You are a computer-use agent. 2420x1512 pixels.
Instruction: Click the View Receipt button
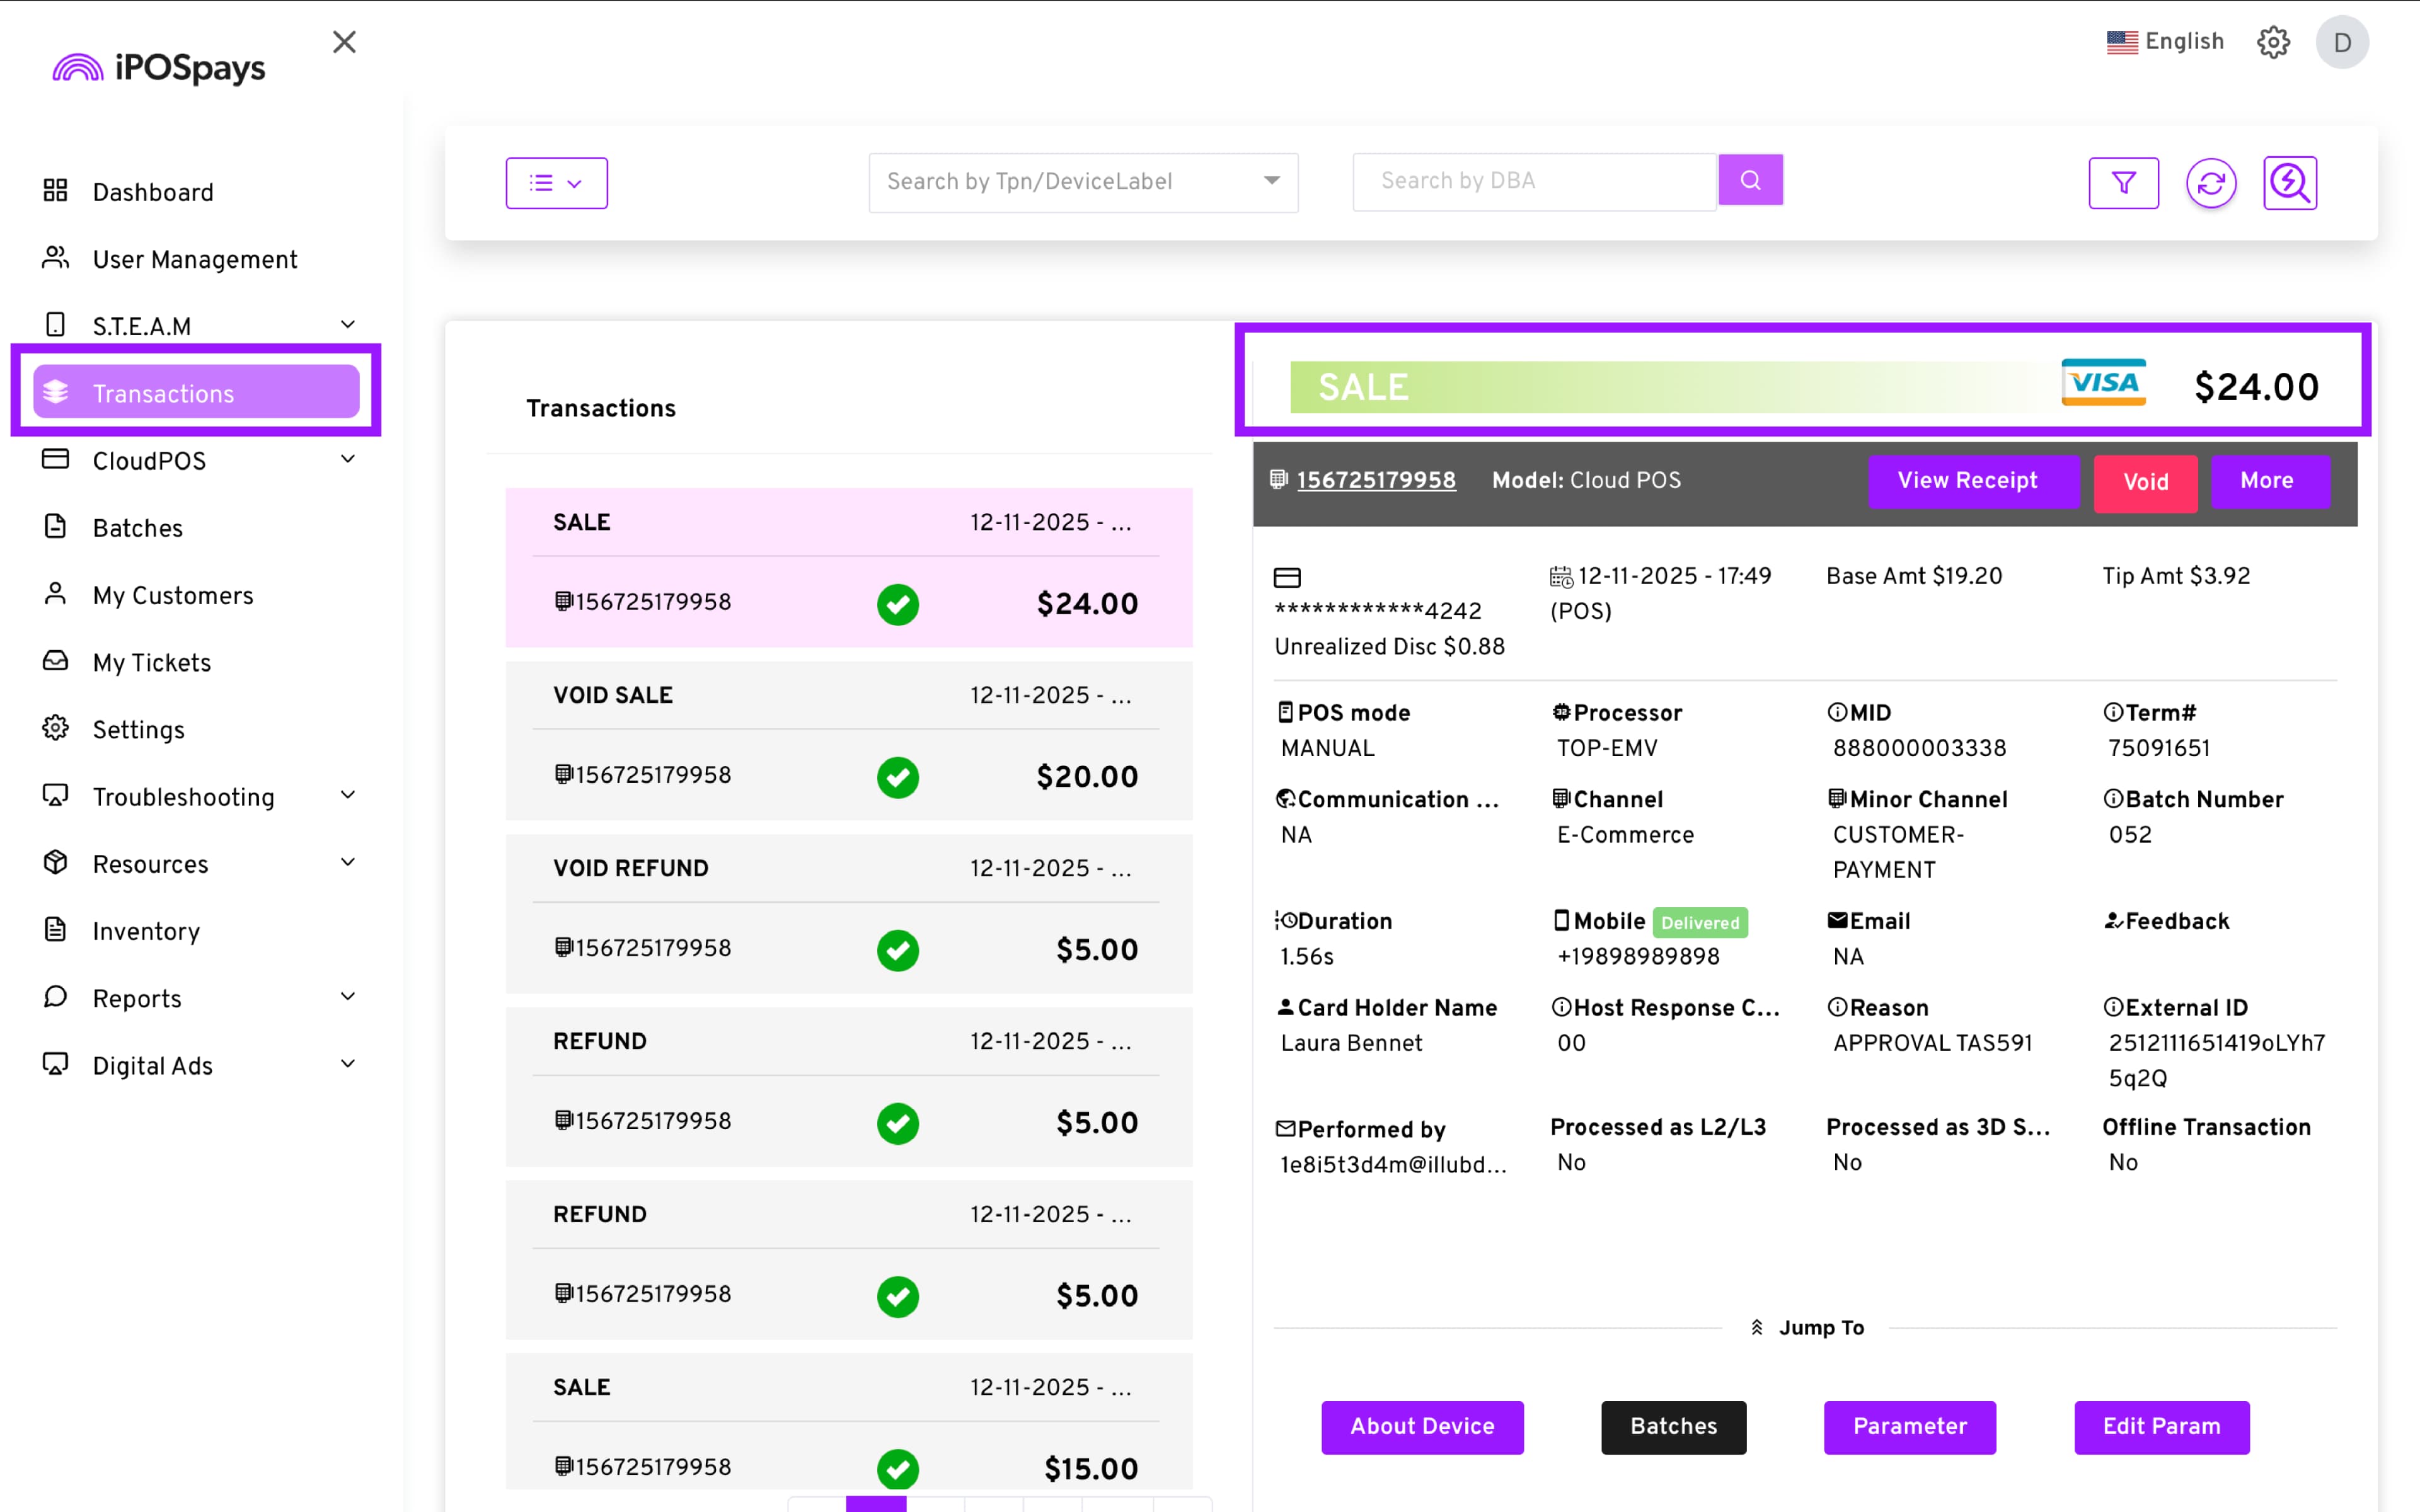pyautogui.click(x=1966, y=481)
